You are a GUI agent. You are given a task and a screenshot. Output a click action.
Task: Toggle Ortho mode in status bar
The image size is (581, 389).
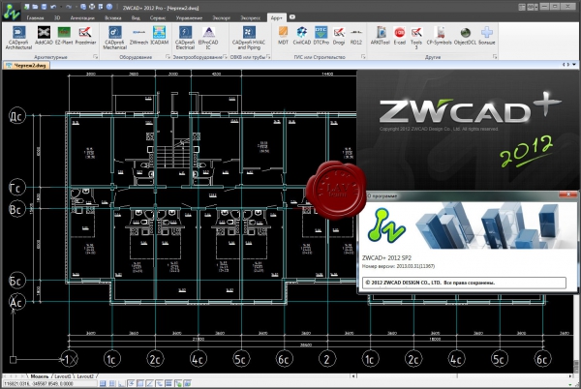click(x=121, y=384)
